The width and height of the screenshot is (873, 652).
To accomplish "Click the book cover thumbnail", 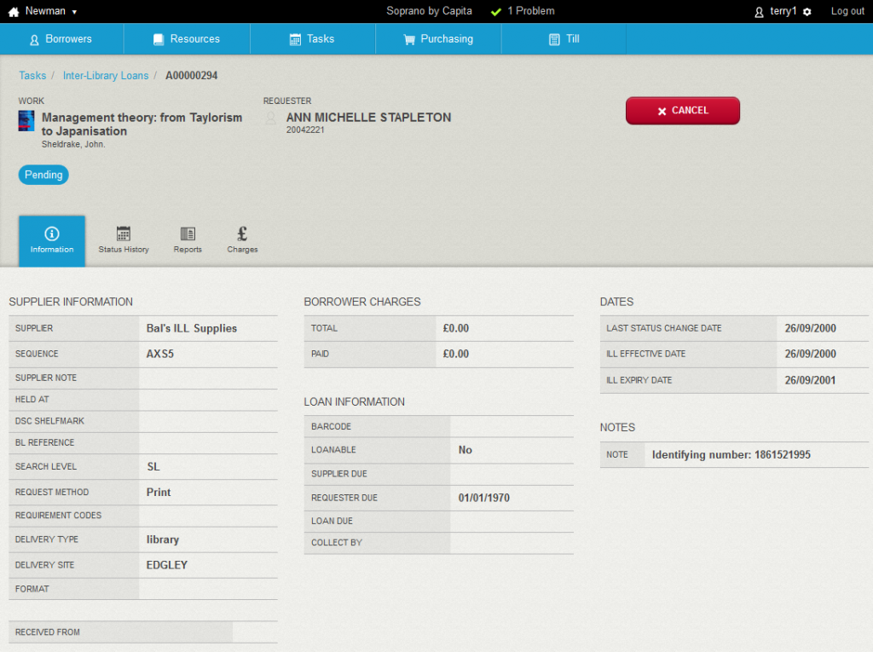I will click(x=26, y=121).
